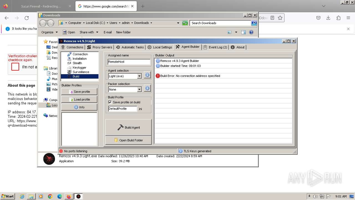Click Remcos spider icon in details pane
355x200 pixels.
click(x=49, y=159)
